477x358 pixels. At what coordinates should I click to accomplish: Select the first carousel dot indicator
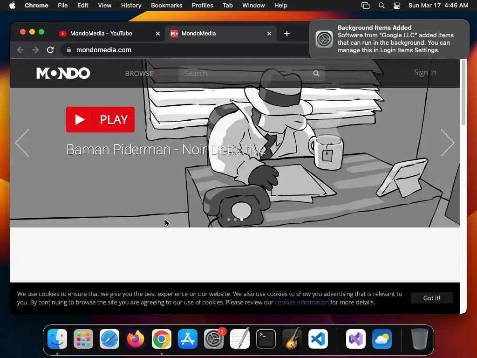click(228, 220)
